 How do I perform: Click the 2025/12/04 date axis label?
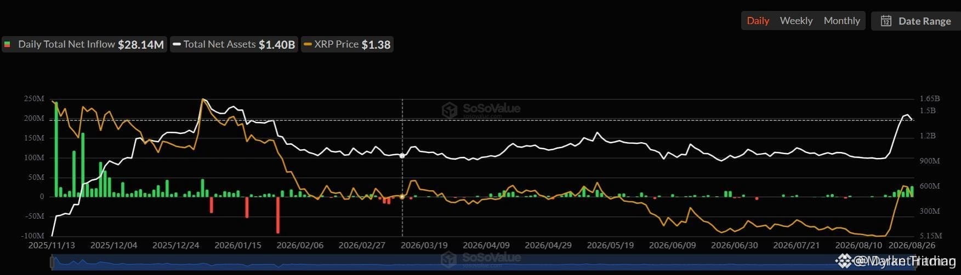(113, 245)
